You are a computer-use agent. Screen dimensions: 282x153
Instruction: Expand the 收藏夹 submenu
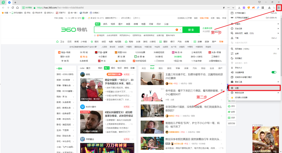pos(278,24)
